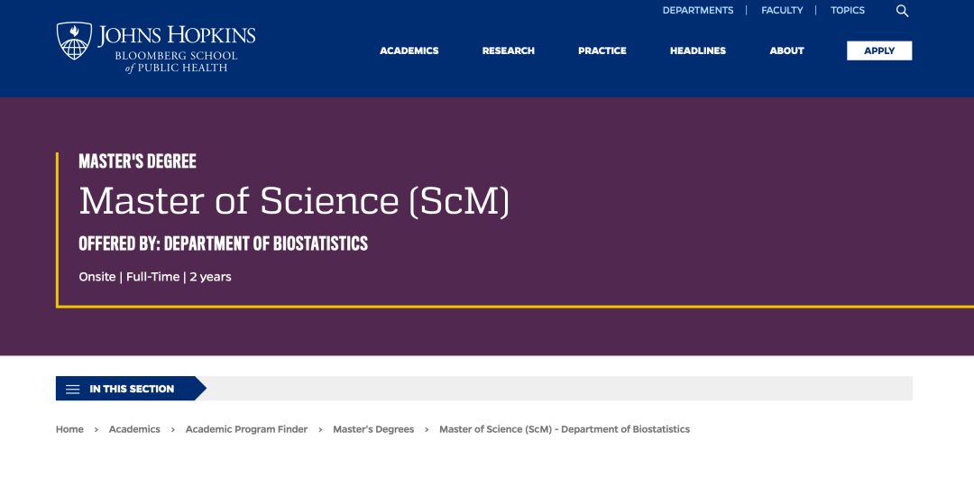Go to Master's Degrees breadcrumb
974x487 pixels.
click(x=373, y=429)
